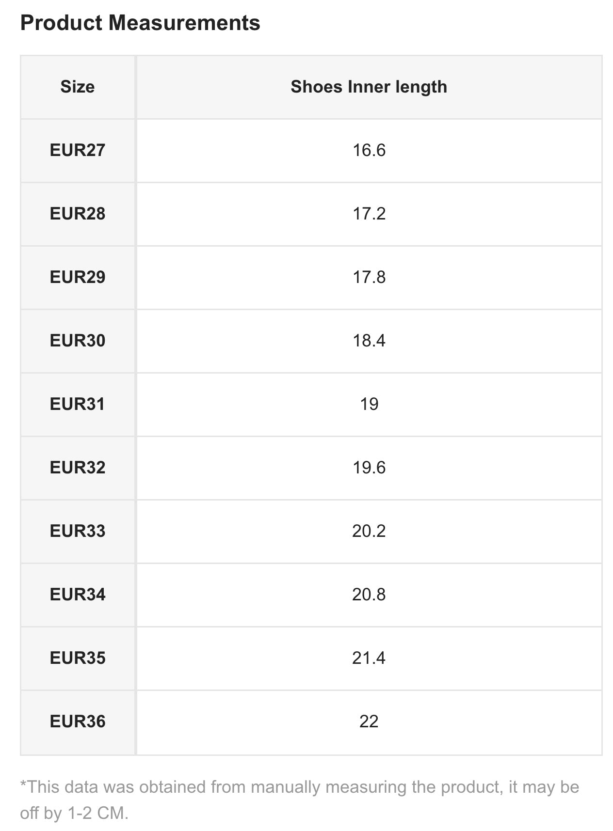This screenshot has width=613, height=831.
Task: Click the 17.2 inner length value
Action: pyautogui.click(x=369, y=214)
